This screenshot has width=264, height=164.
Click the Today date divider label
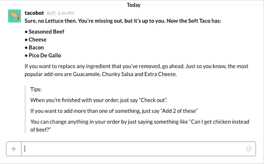click(x=134, y=5)
